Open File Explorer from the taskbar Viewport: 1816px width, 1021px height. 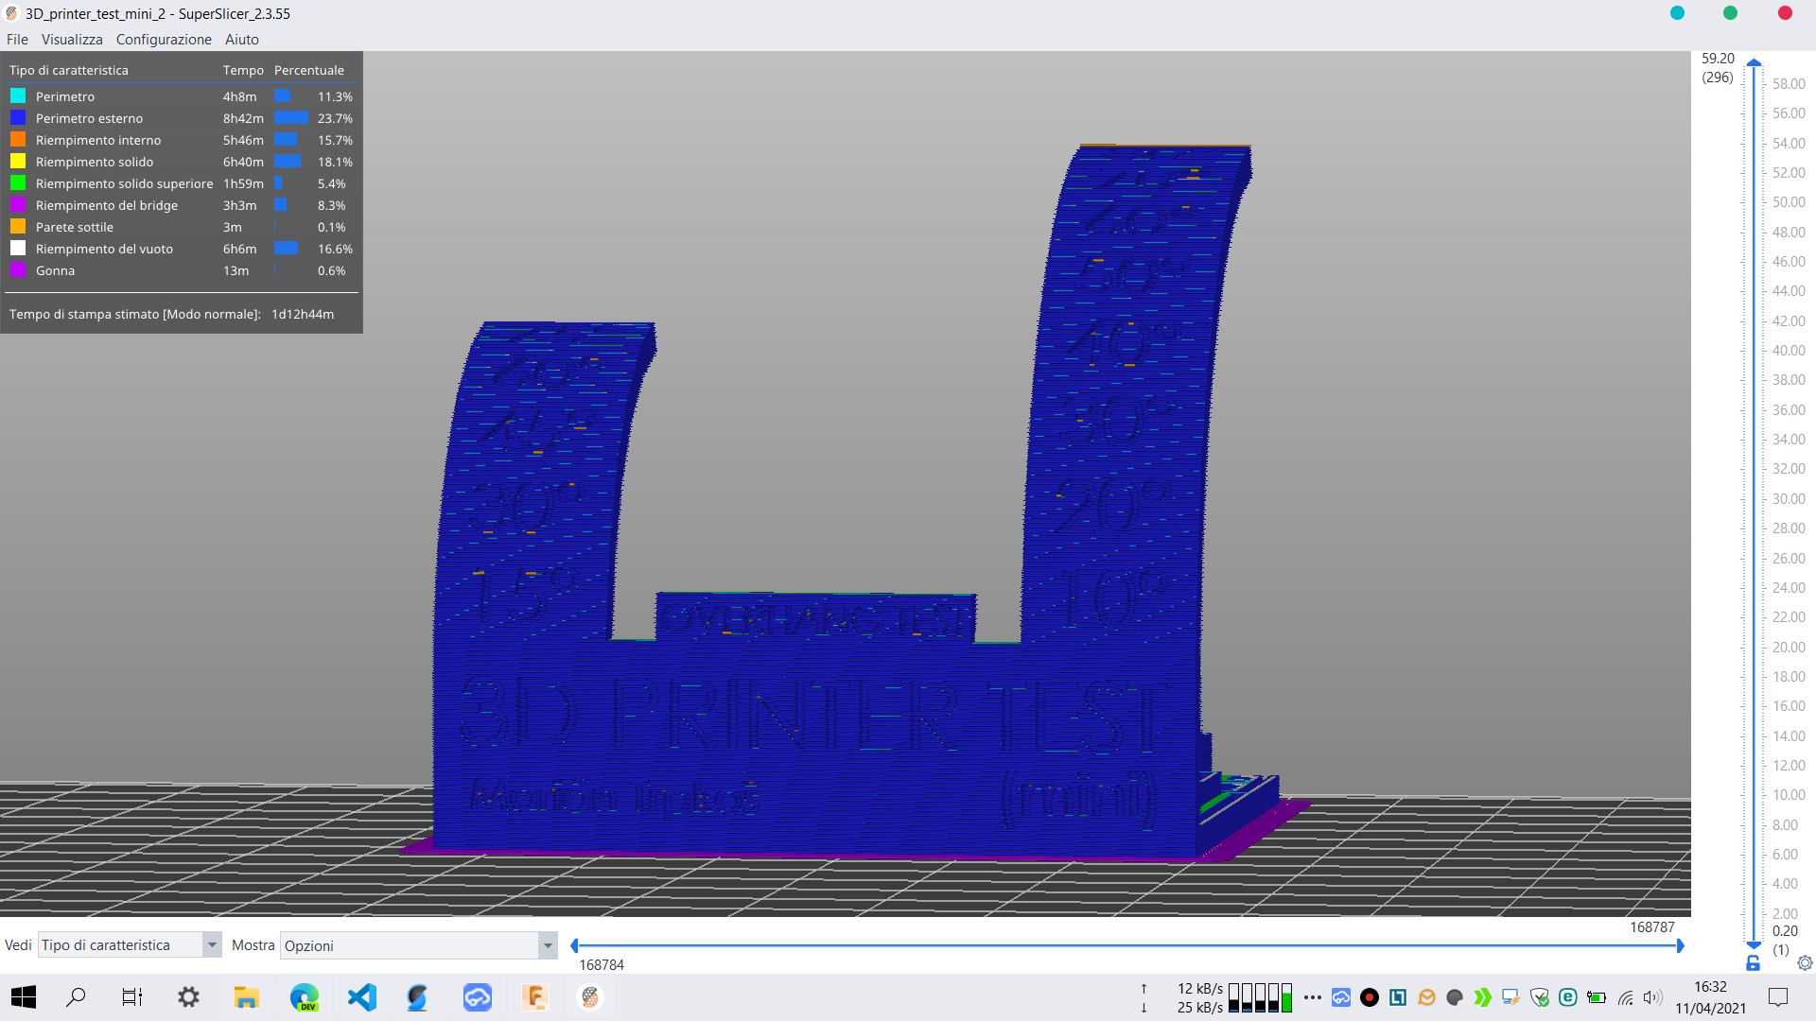pyautogui.click(x=246, y=997)
